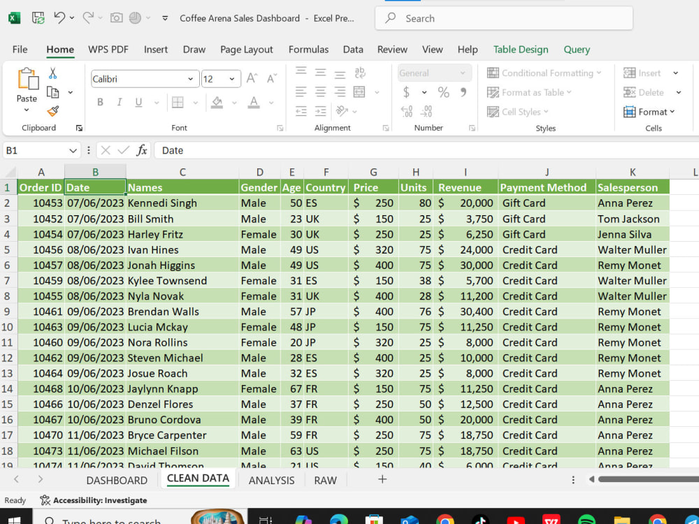Viewport: 699px width, 524px height.
Task: Click the Orientation text angle icon
Action: [x=342, y=111]
